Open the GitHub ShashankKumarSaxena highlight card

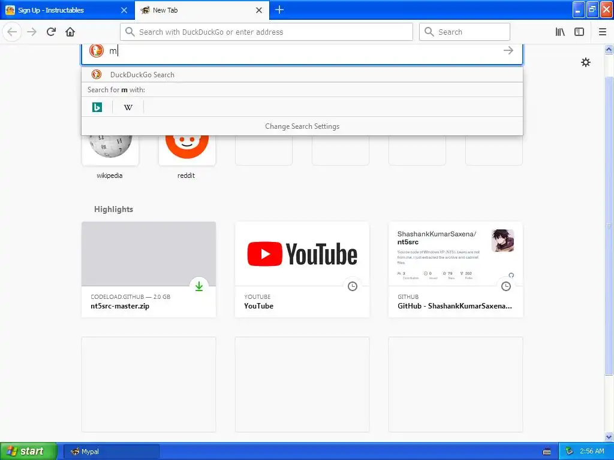456,270
